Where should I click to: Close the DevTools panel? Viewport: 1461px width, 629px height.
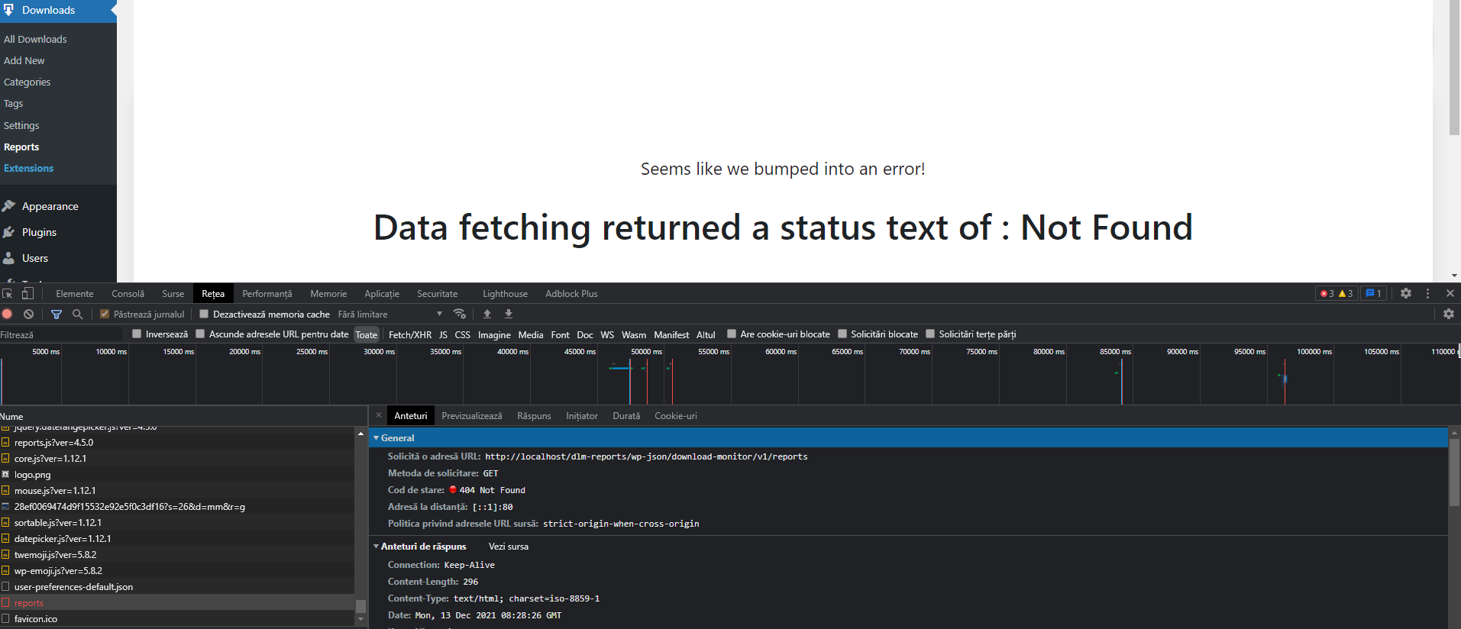[1450, 293]
